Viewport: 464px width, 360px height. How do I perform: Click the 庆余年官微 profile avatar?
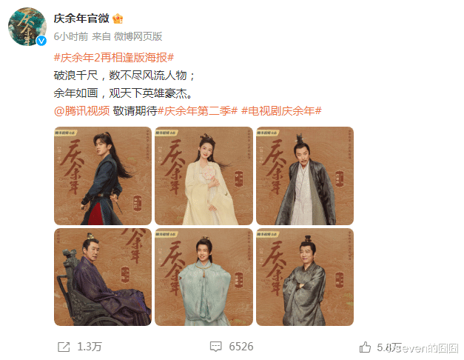(27, 27)
